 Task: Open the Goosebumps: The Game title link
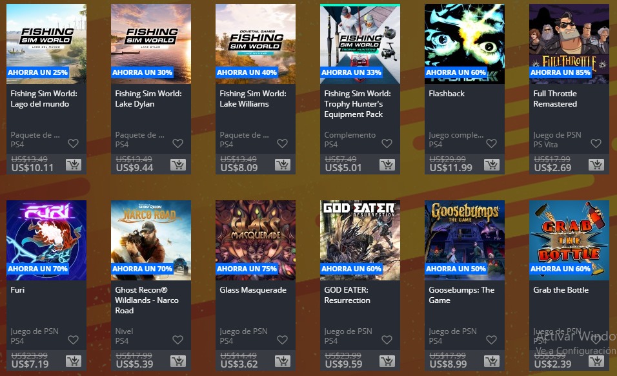click(461, 295)
